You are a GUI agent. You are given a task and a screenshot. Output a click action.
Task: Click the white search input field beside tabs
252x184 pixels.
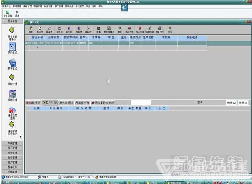[140, 102]
